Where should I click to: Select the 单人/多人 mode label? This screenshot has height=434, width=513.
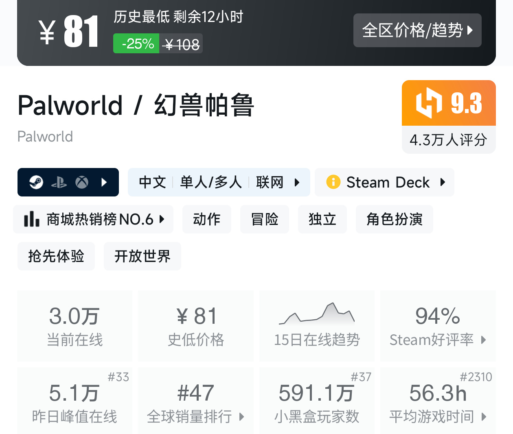pyautogui.click(x=211, y=182)
